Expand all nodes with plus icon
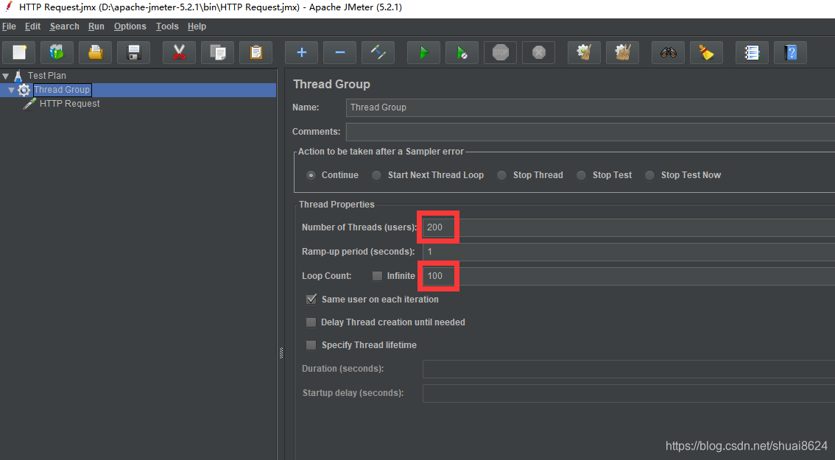Viewport: 835px width, 460px height. pyautogui.click(x=301, y=53)
